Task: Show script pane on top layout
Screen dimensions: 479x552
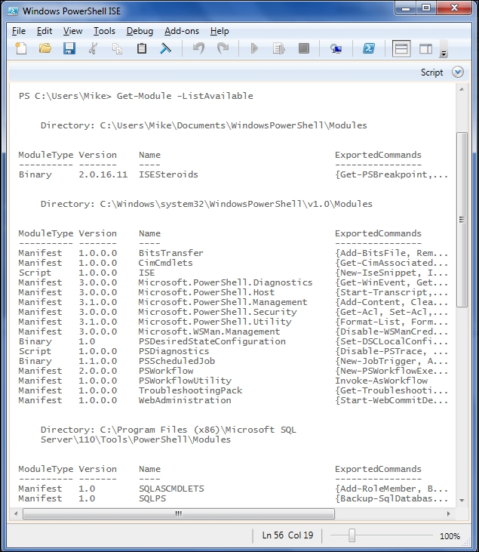Action: (401, 48)
